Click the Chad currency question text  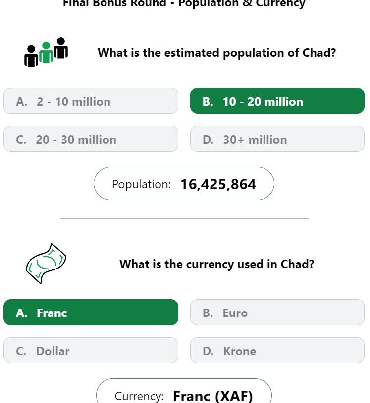[x=217, y=264]
